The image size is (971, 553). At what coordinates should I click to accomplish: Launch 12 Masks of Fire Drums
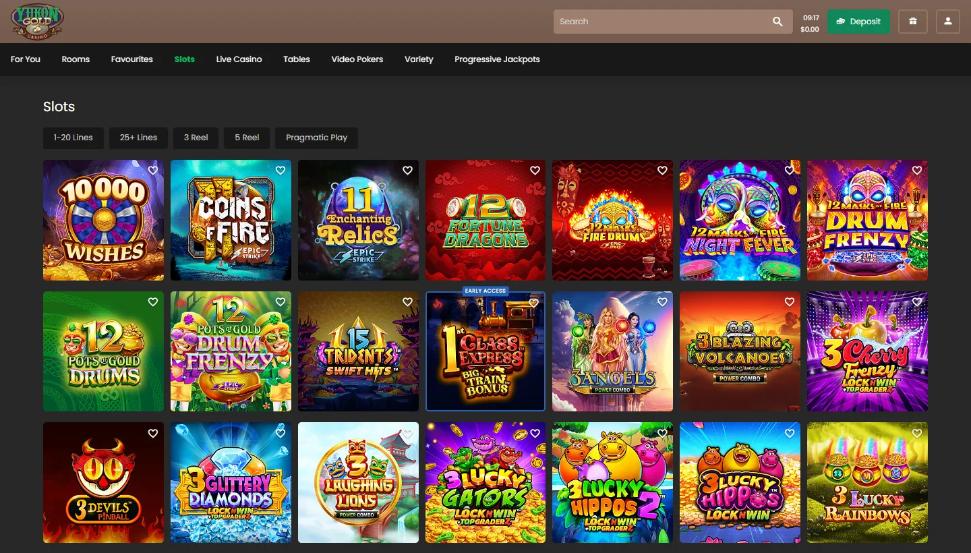612,220
